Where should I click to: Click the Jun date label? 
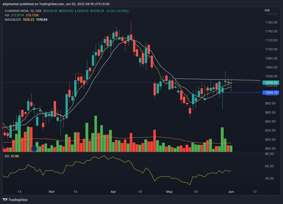(231, 191)
